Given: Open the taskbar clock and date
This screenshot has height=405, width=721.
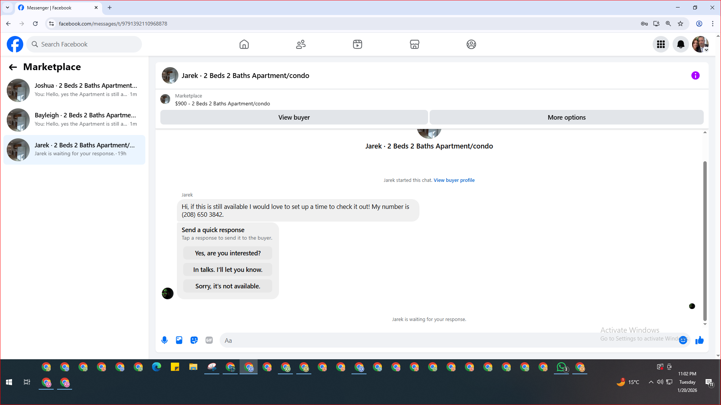Looking at the screenshot, I should point(687,382).
